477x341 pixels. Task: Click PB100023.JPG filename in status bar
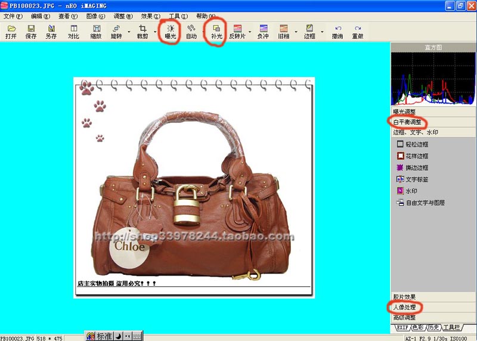(17, 338)
